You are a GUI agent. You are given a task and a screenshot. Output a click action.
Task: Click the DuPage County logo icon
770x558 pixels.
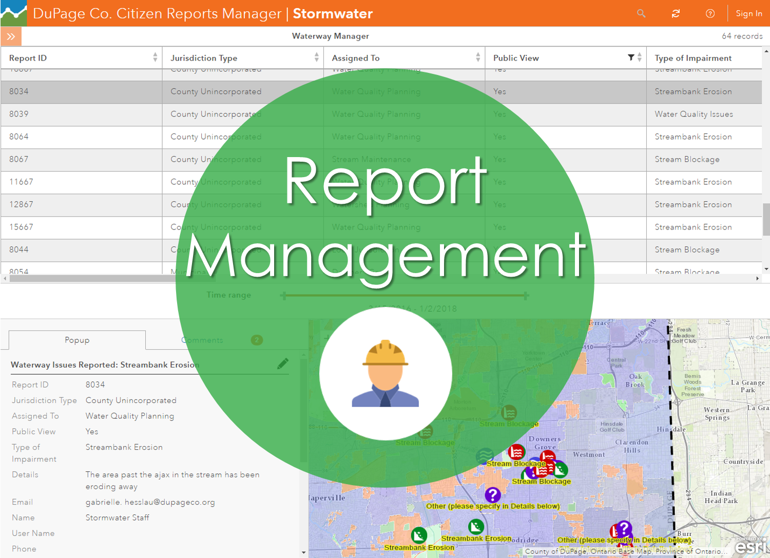[14, 13]
